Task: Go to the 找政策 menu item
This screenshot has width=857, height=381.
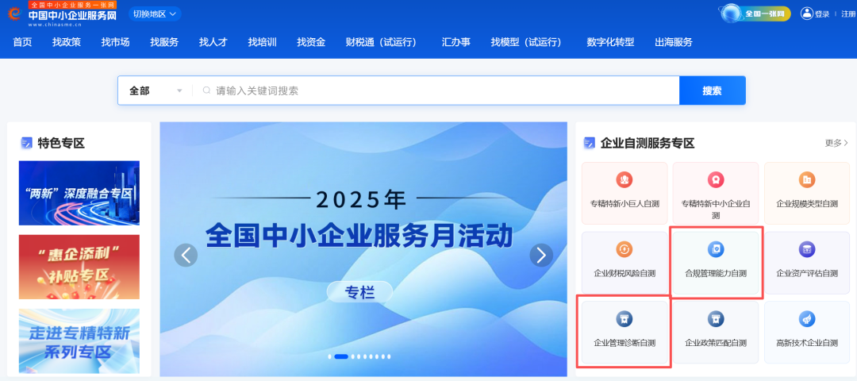Action: (x=67, y=42)
